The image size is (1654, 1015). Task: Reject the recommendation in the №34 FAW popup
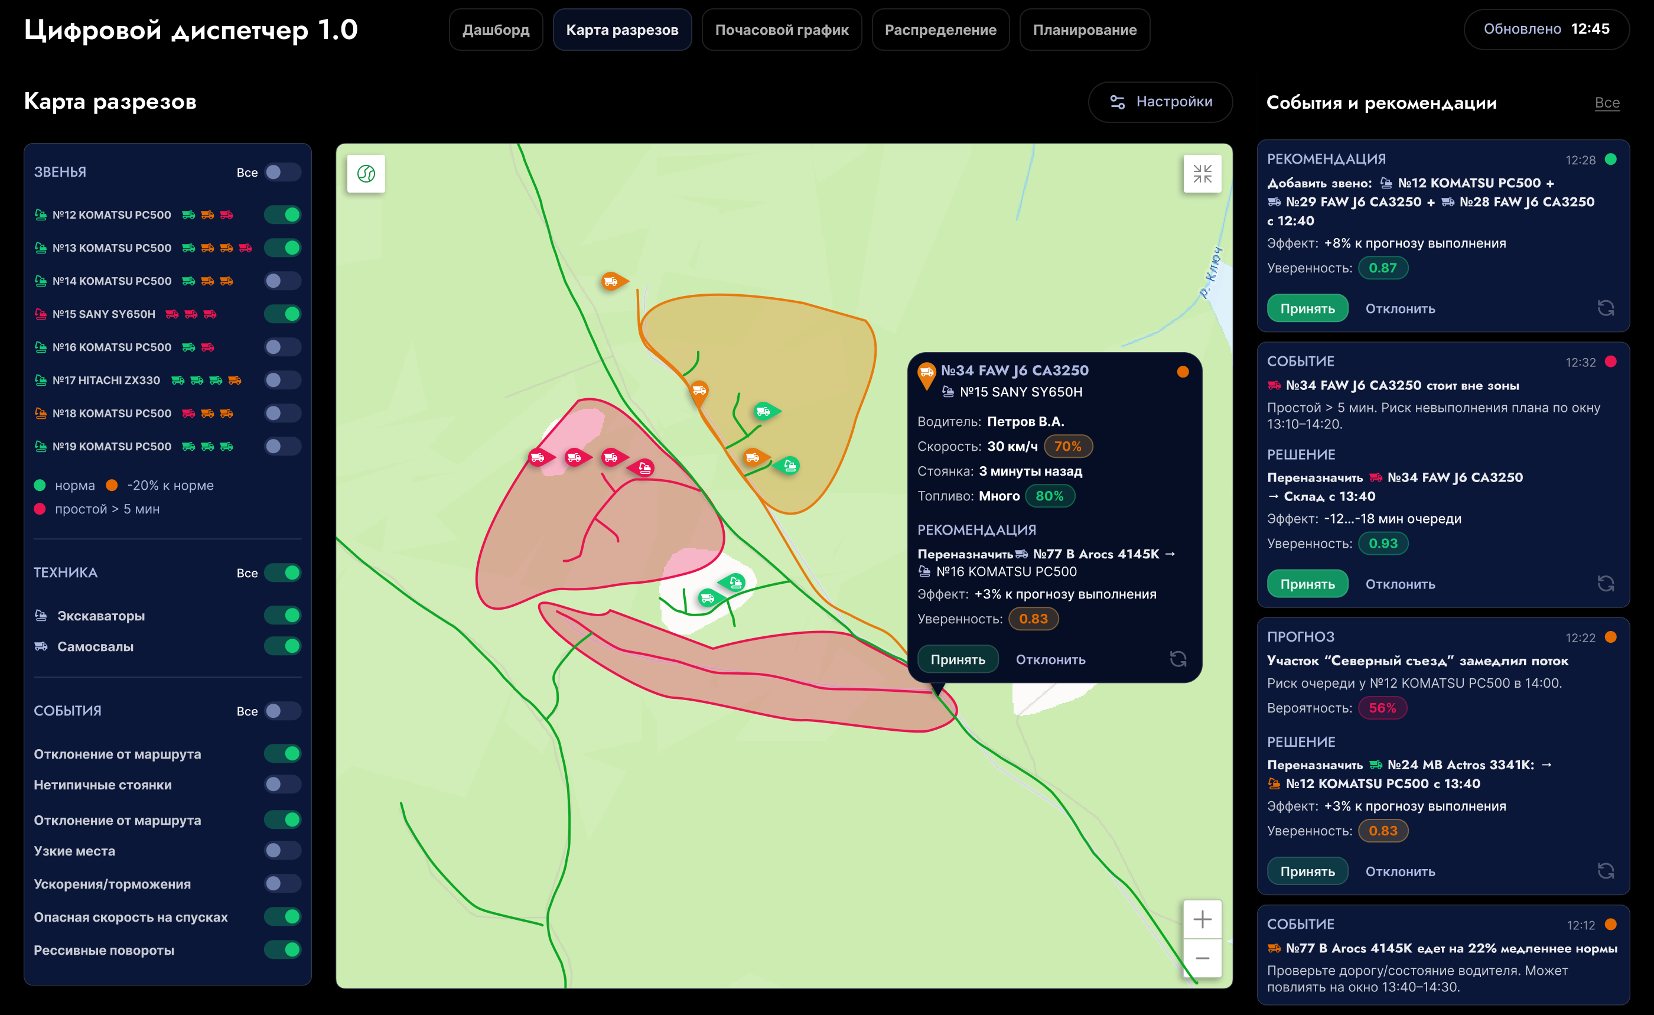click(x=1050, y=659)
